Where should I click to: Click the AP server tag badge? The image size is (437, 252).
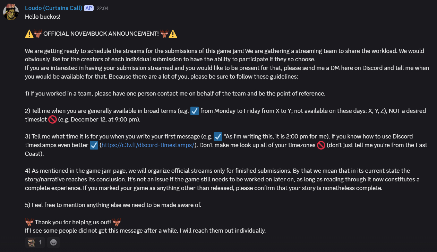[89, 8]
